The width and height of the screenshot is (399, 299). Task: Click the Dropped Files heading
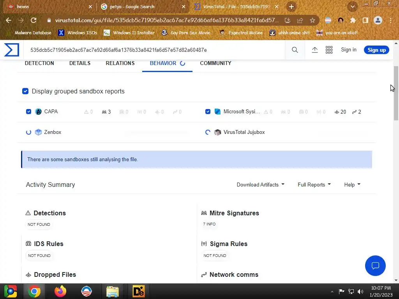55,274
